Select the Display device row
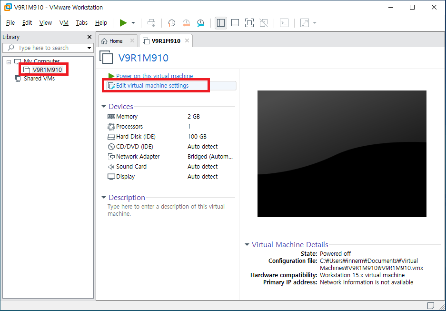The width and height of the screenshot is (446, 311). pos(171,176)
